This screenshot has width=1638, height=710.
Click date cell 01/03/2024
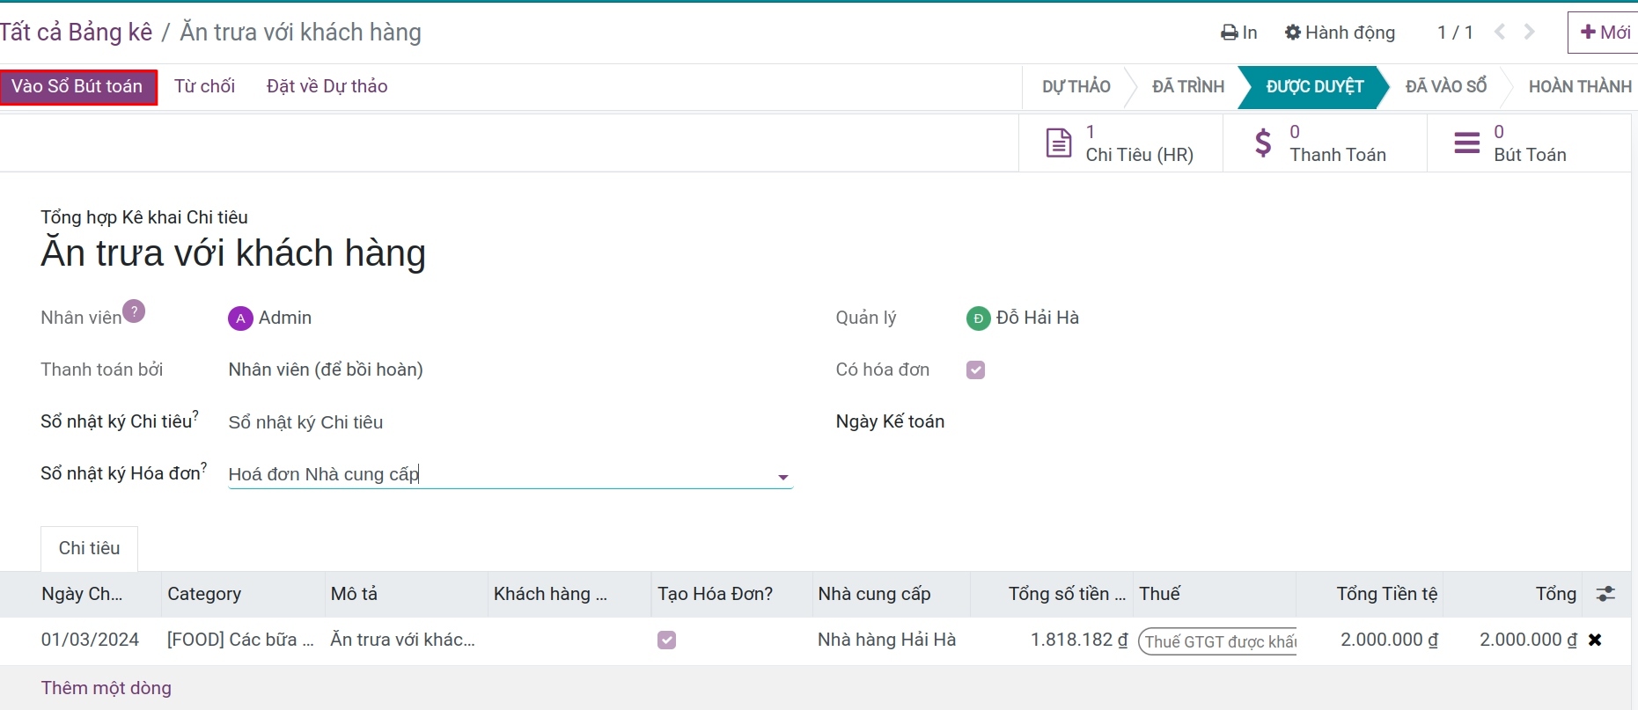pos(90,640)
